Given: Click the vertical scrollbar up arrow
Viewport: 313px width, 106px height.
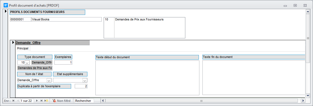Looking at the screenshot, I should 308,12.
